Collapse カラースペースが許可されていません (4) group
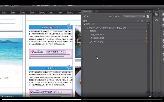 click(87, 28)
